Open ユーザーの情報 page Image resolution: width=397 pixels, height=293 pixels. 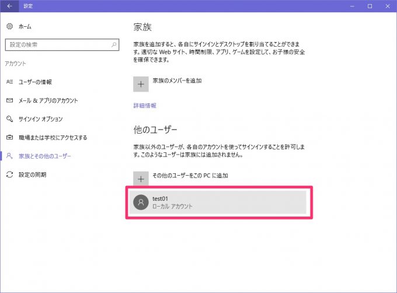point(35,82)
